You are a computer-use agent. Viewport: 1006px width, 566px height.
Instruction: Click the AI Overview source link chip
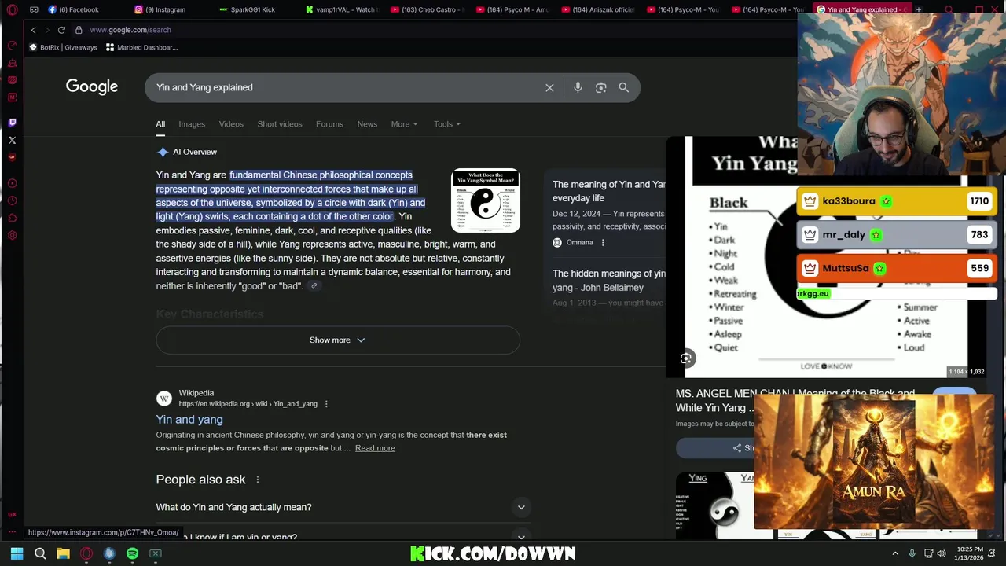click(314, 286)
